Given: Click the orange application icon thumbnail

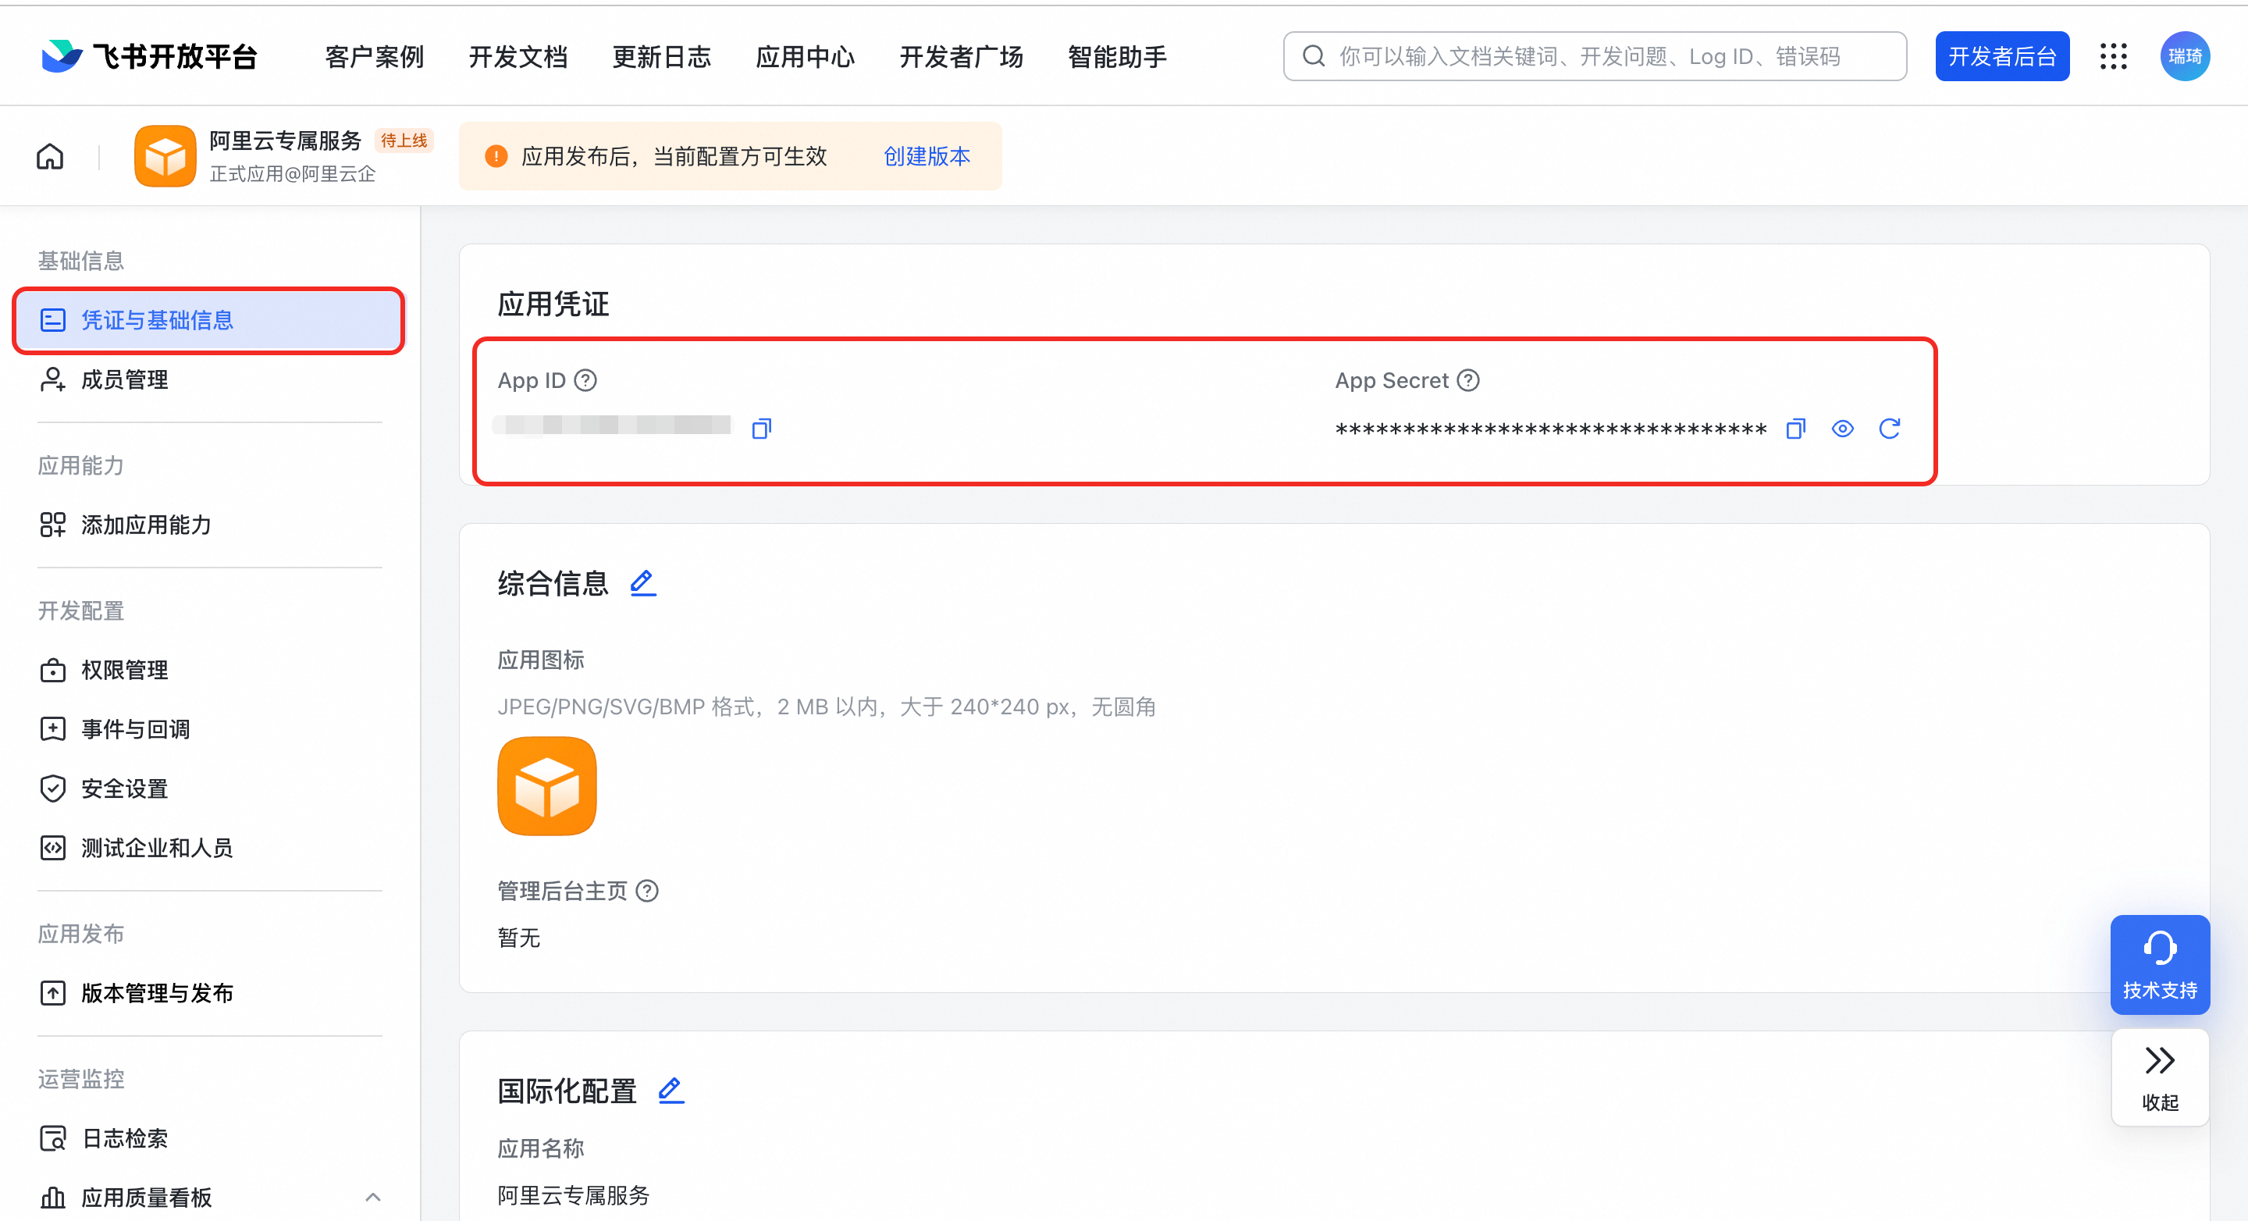Looking at the screenshot, I should tap(546, 785).
